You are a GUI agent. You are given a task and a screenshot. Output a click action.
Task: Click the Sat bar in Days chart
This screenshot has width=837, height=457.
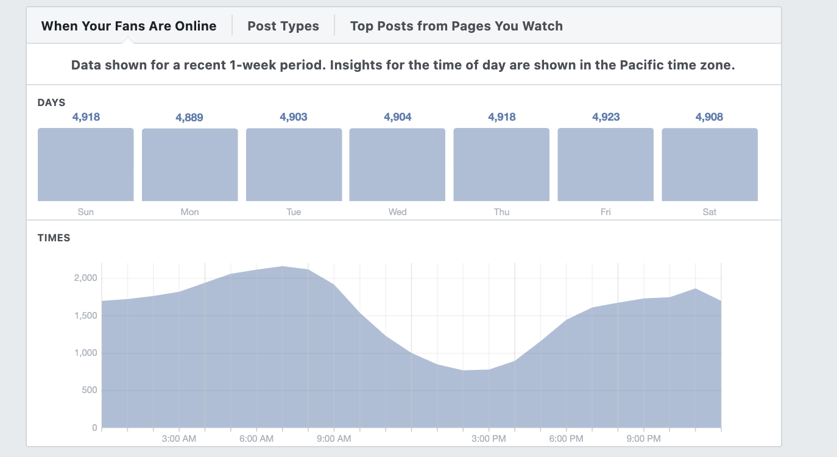[x=710, y=165]
